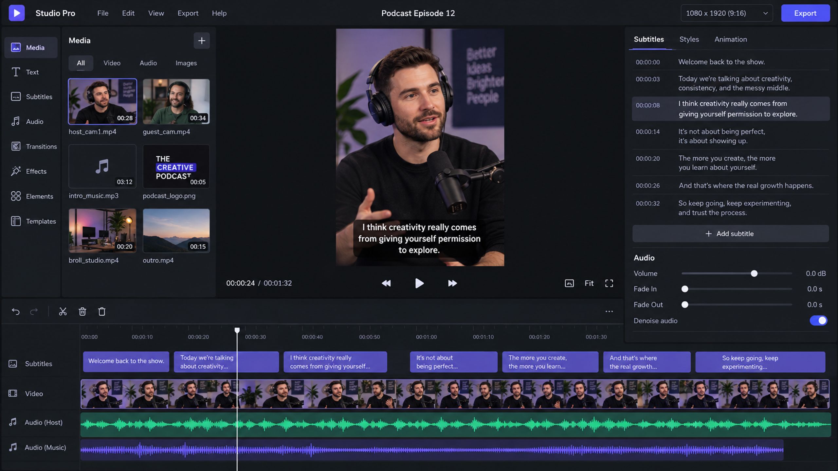Click the Studio Pro logo icon
Image resolution: width=838 pixels, height=471 pixels.
(17, 13)
